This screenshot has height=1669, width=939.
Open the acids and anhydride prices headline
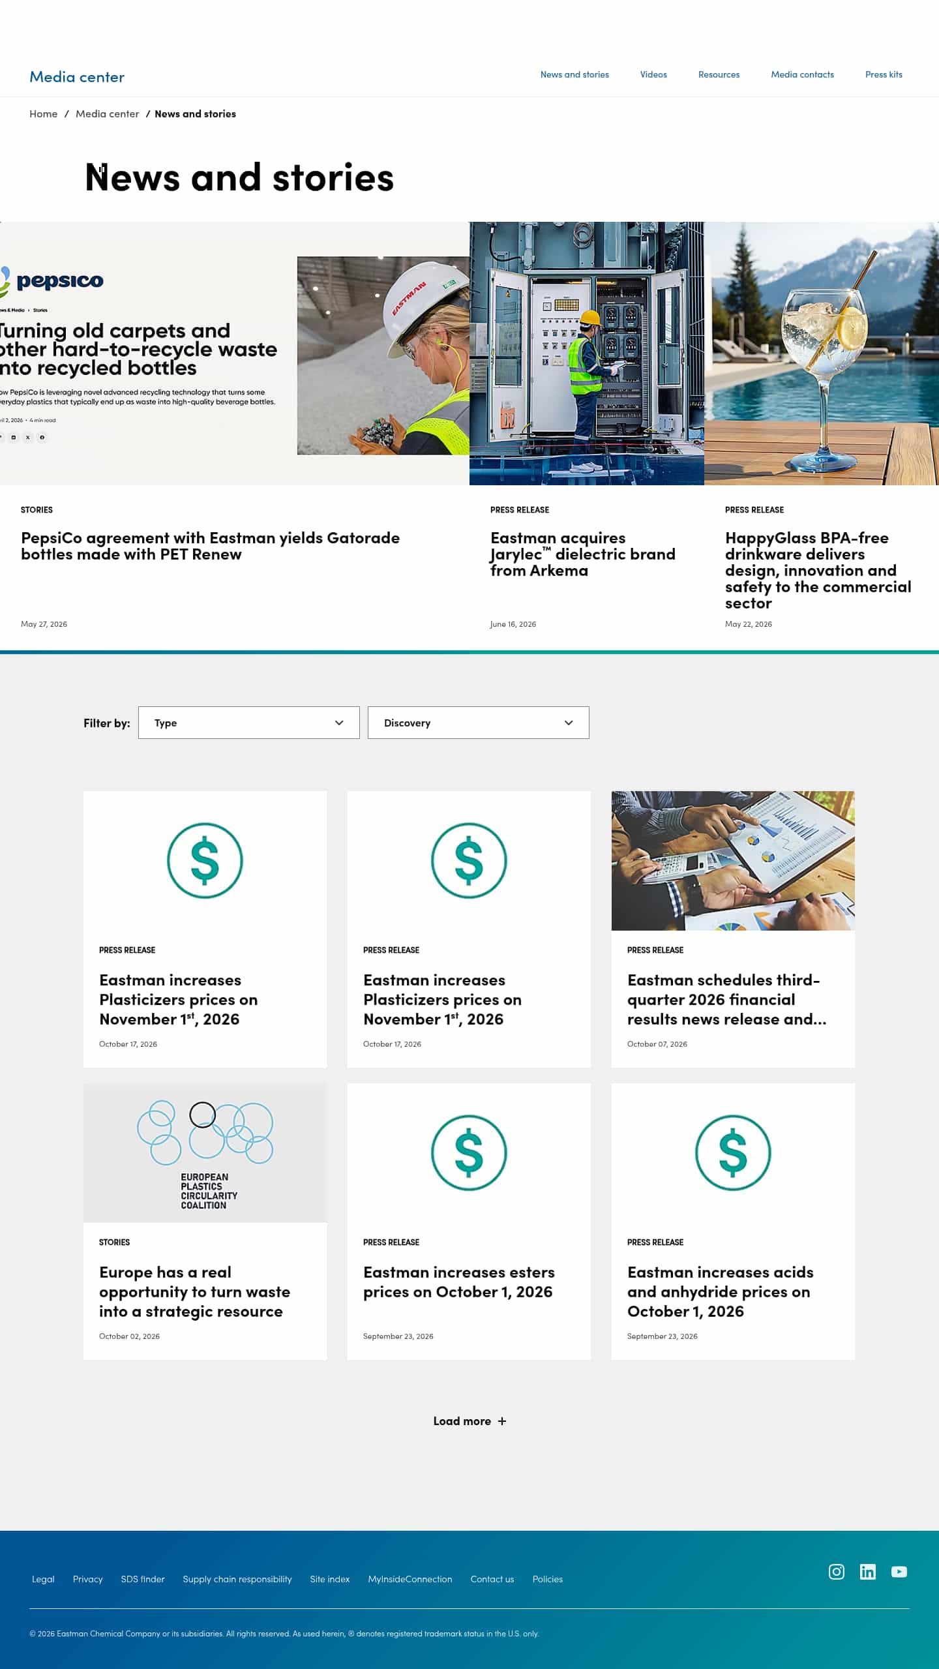click(x=721, y=1291)
